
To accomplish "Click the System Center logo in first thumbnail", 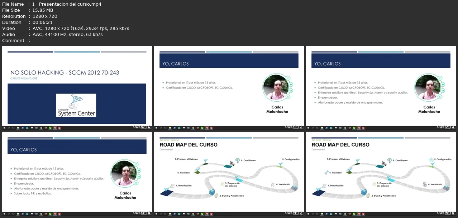I will pyautogui.click(x=76, y=105).
